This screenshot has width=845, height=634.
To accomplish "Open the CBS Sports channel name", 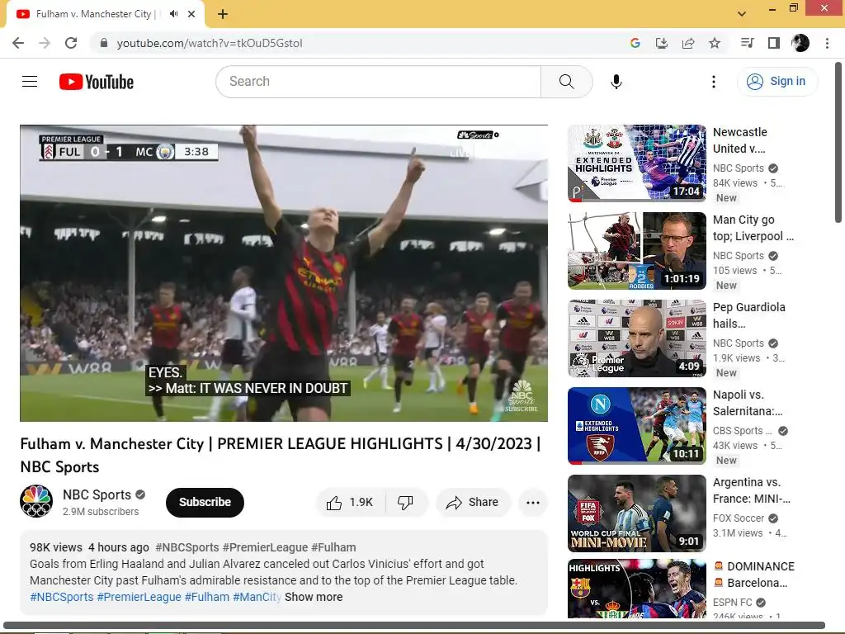I will point(743,431).
